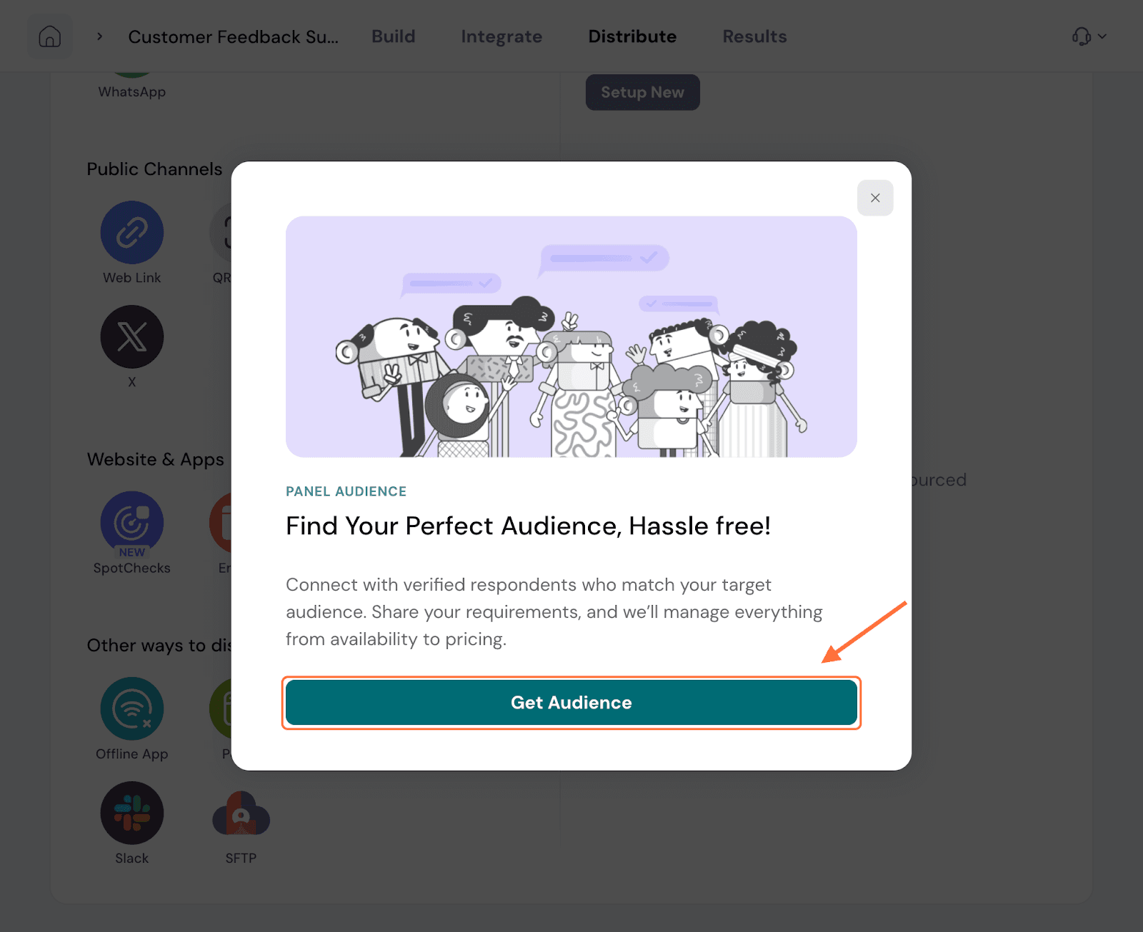Open the Web Link channel icon
Image resolution: width=1143 pixels, height=932 pixels.
[x=132, y=233]
